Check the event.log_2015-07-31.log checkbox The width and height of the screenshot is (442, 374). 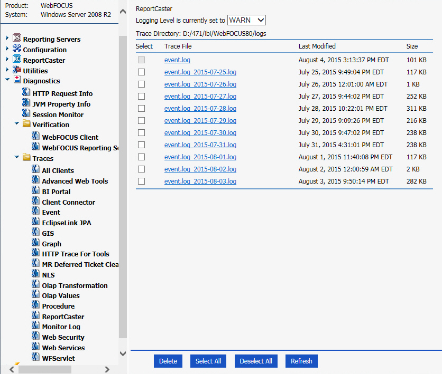[x=142, y=145]
